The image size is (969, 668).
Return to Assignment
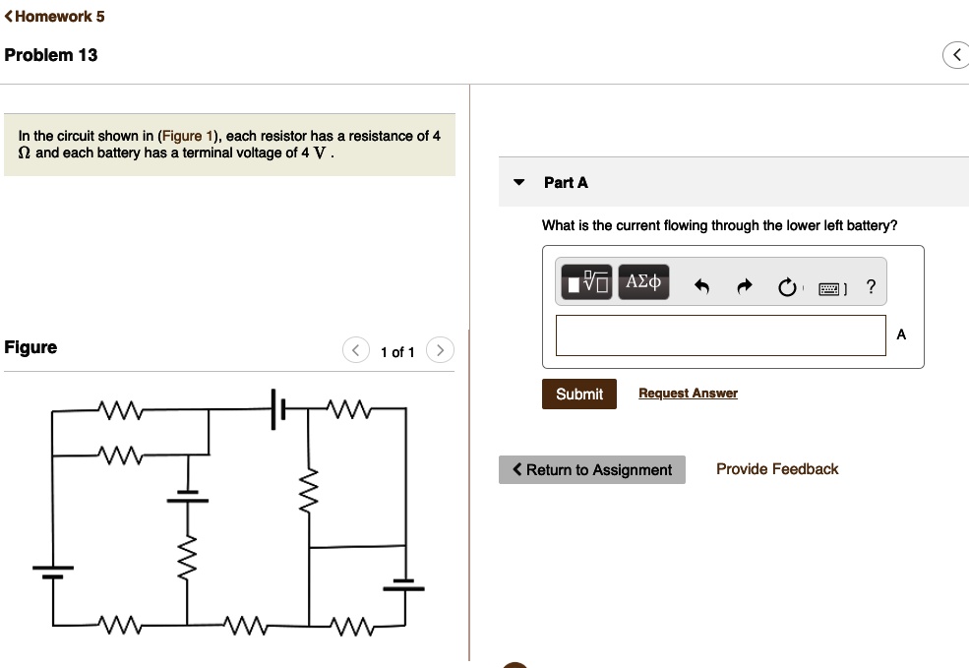point(591,469)
